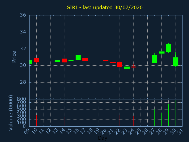189x142 pixels.
Task: Click the Day axis label
Action: pos(102,138)
